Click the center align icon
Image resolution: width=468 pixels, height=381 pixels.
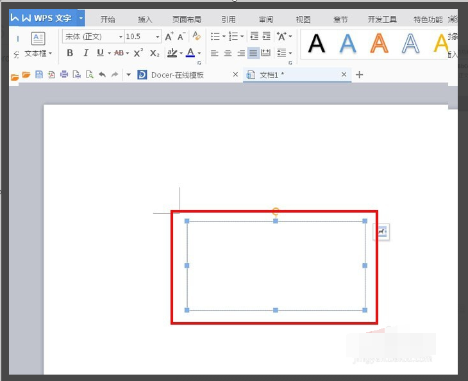(x=228, y=53)
